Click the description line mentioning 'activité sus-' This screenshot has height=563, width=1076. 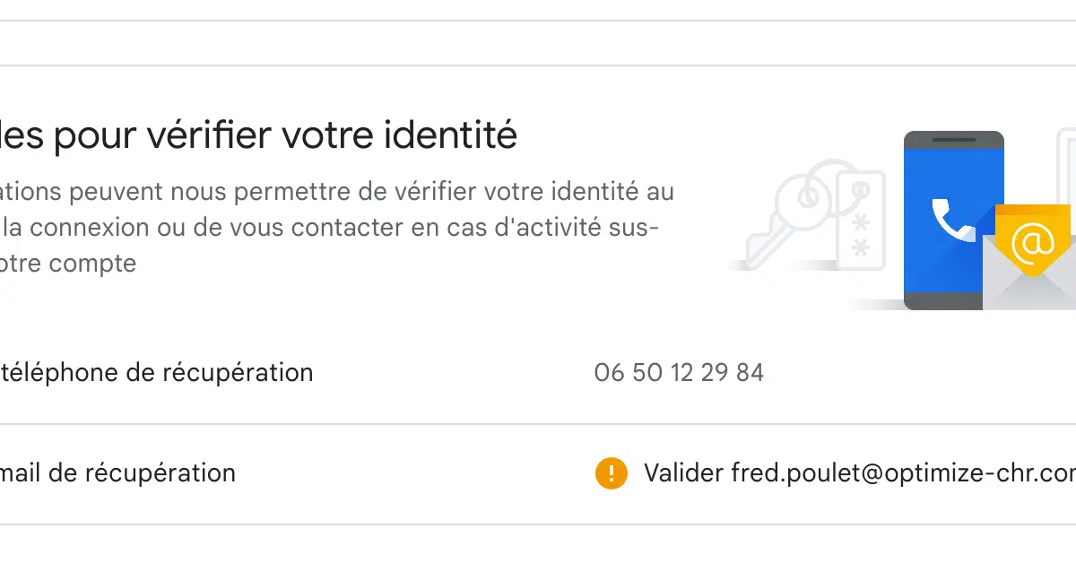point(328,228)
